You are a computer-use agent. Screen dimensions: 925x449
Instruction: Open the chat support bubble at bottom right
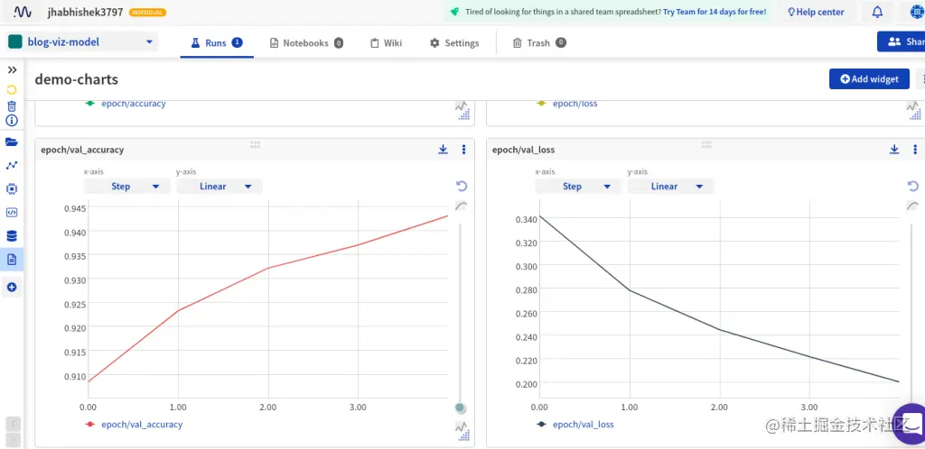[910, 424]
